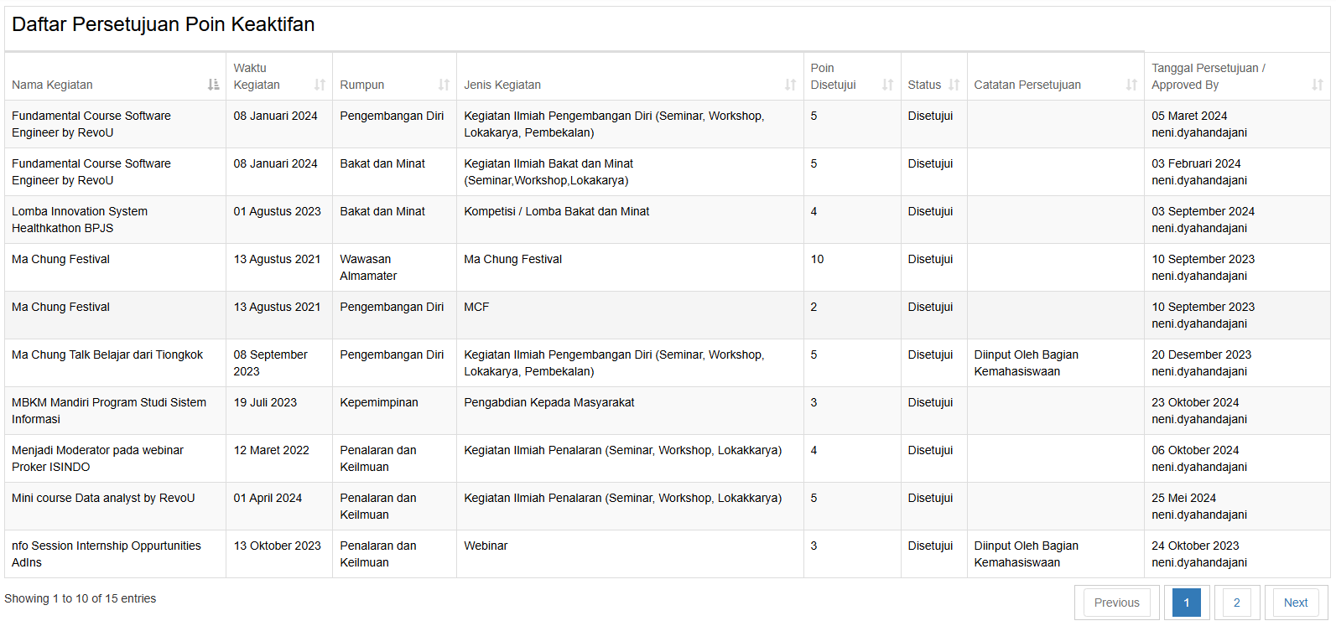Click approval date '24 Oktober 2023'
Screen dimensions: 1336x626
point(1195,546)
